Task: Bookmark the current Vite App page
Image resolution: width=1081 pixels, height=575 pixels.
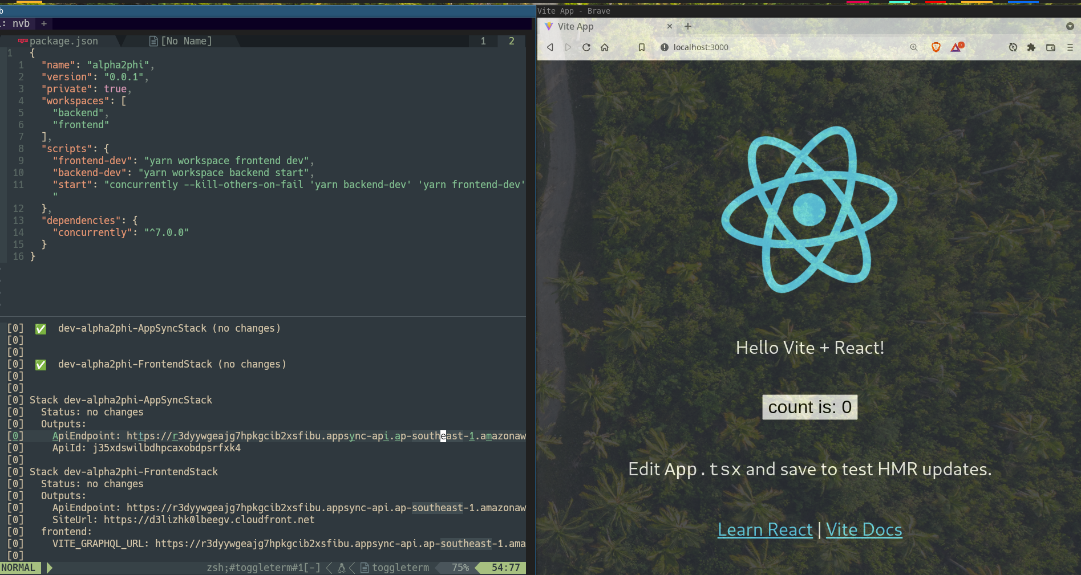Action: point(642,47)
